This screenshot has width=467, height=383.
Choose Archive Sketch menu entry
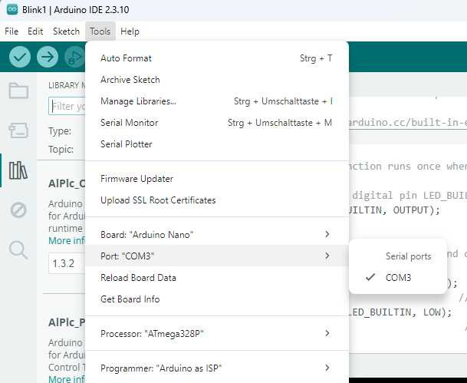217,80
